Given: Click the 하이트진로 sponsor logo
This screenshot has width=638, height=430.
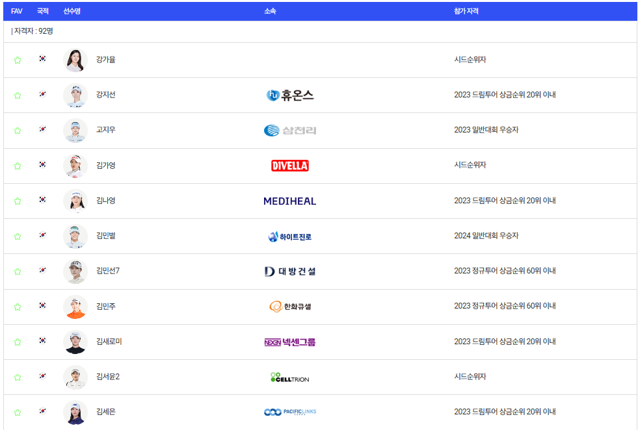Looking at the screenshot, I should pyautogui.click(x=290, y=236).
